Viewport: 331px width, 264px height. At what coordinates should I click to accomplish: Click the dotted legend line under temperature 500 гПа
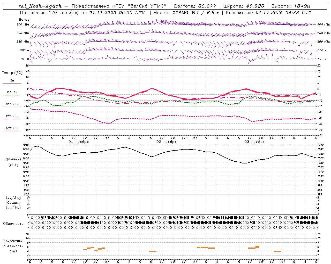coord(12,131)
